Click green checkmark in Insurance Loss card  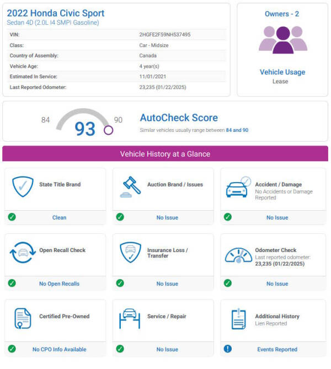[x=120, y=283]
